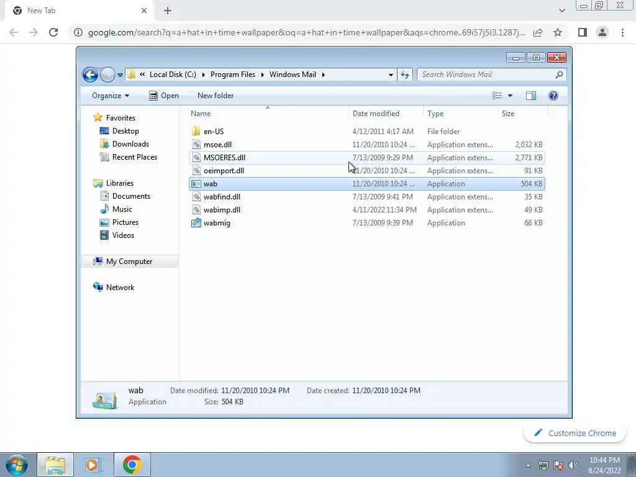Open Windows Media Player taskbar icon
The image size is (636, 477).
point(93,465)
